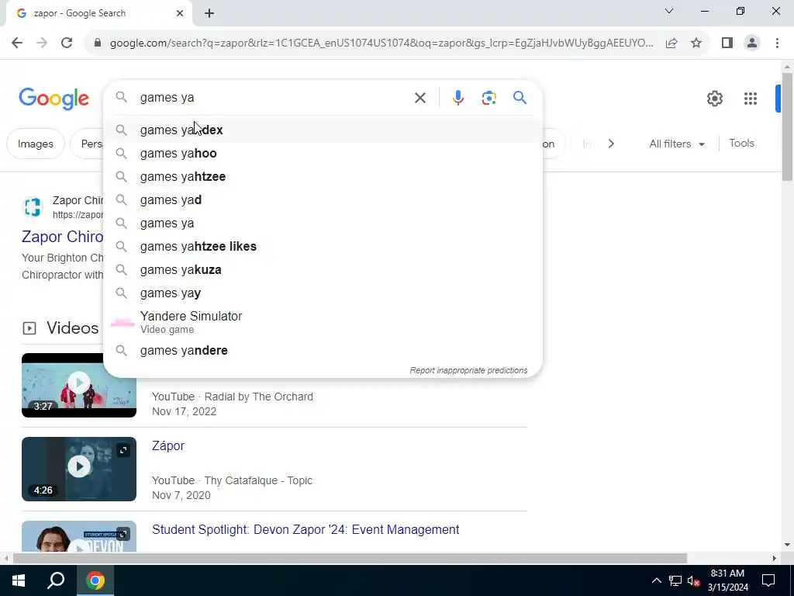This screenshot has width=794, height=596.
Task: Expand the All filters dropdown
Action: [x=677, y=144]
